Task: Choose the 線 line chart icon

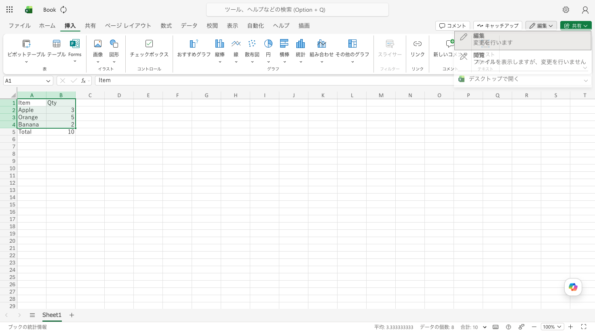Action: tap(236, 44)
